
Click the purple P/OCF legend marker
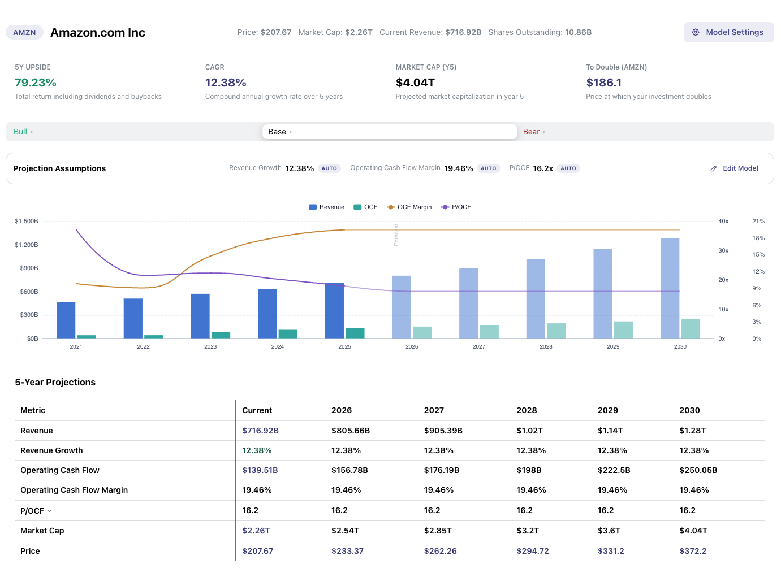click(446, 207)
